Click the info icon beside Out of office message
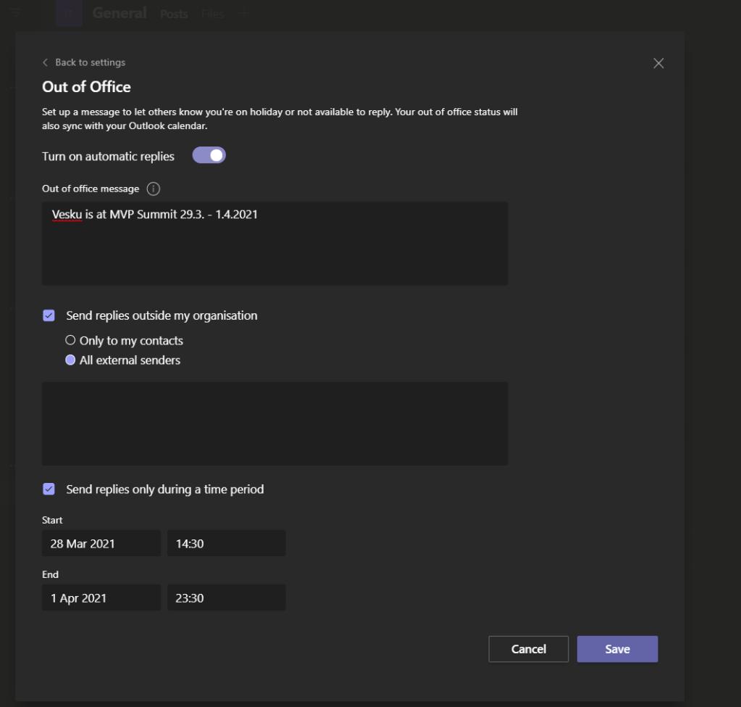 153,189
